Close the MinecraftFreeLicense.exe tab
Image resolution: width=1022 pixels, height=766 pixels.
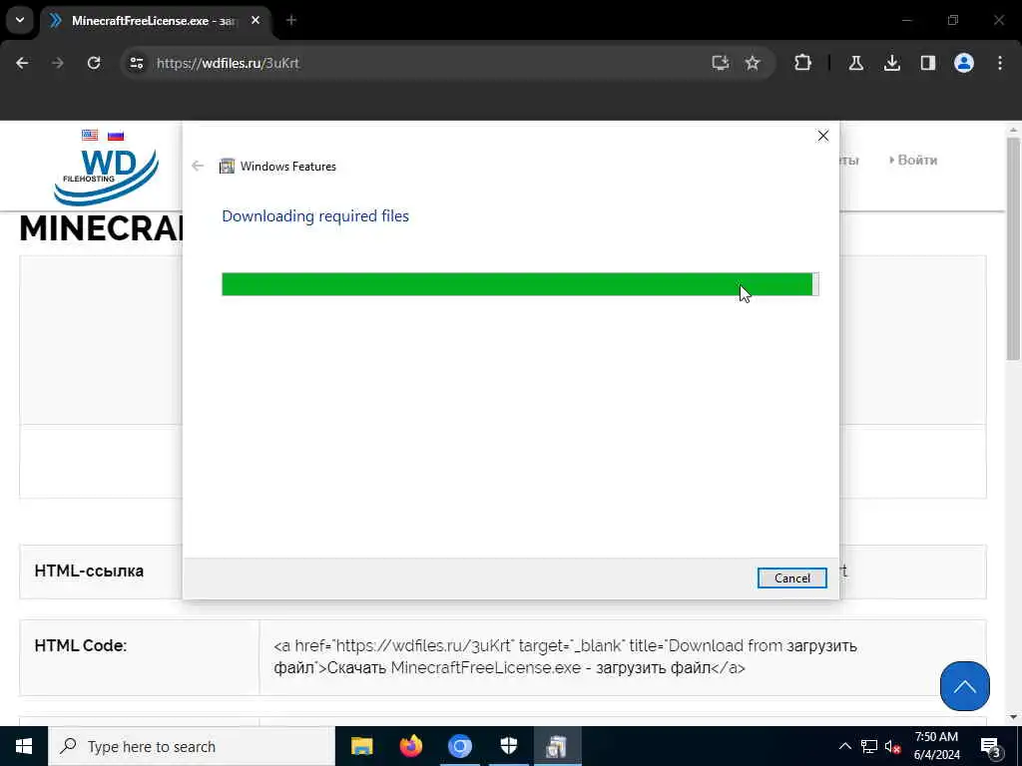click(255, 21)
